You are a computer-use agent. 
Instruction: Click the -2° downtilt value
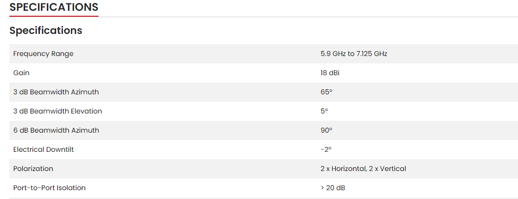pyautogui.click(x=326, y=149)
